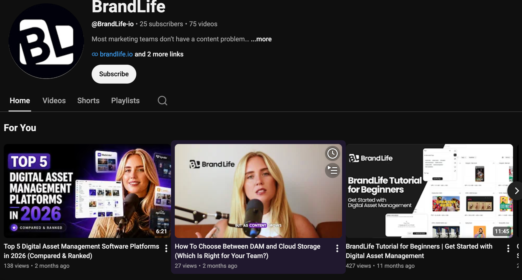
Task: Switch to the Home tab
Action: pyautogui.click(x=20, y=101)
